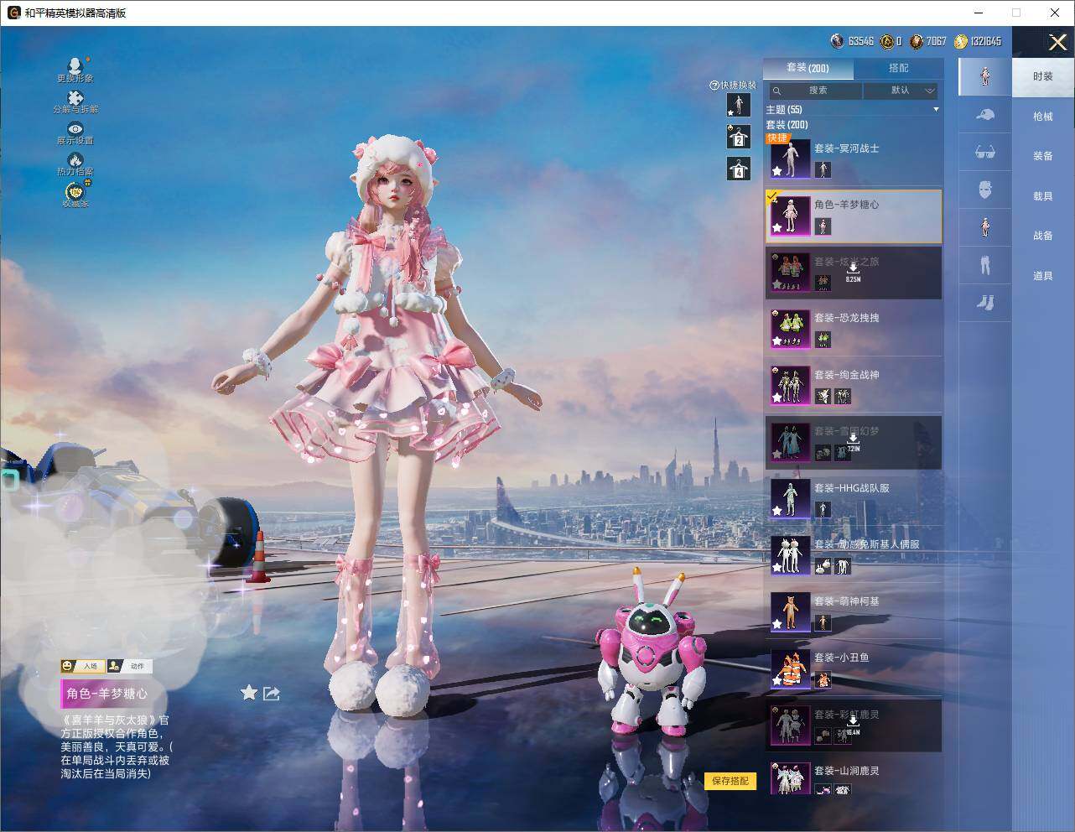Open the 载具 vehicles menu
This screenshot has width=1075, height=832.
1043,196
